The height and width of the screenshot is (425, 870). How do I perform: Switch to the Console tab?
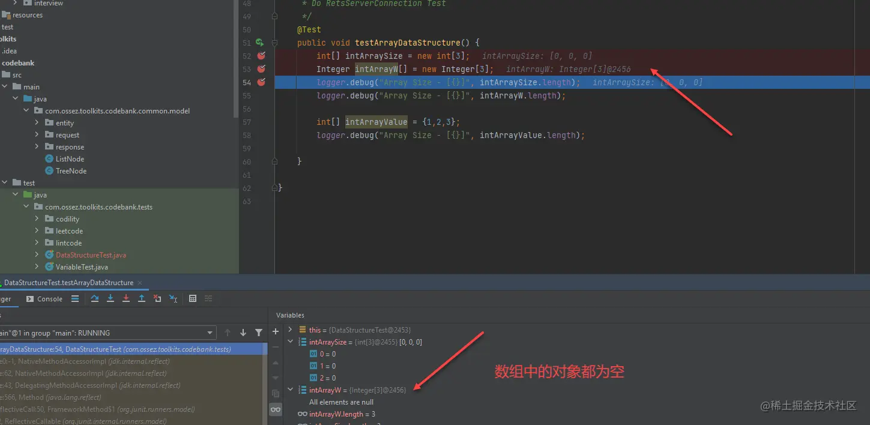click(45, 299)
